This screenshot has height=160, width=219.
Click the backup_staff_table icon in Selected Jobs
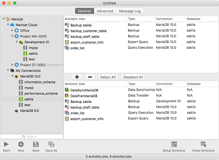pos(67,107)
